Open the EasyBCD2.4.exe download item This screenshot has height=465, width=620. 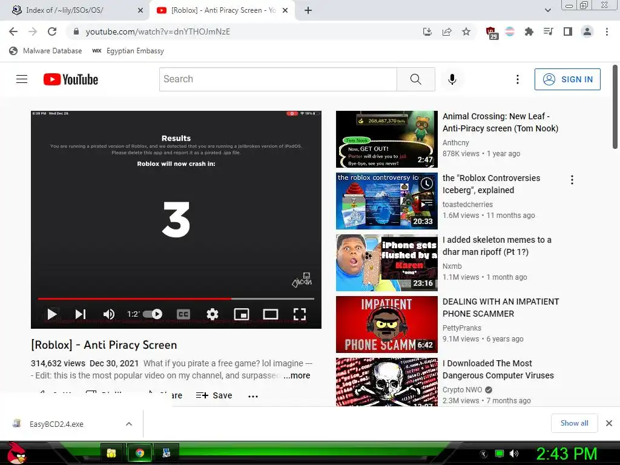point(56,424)
